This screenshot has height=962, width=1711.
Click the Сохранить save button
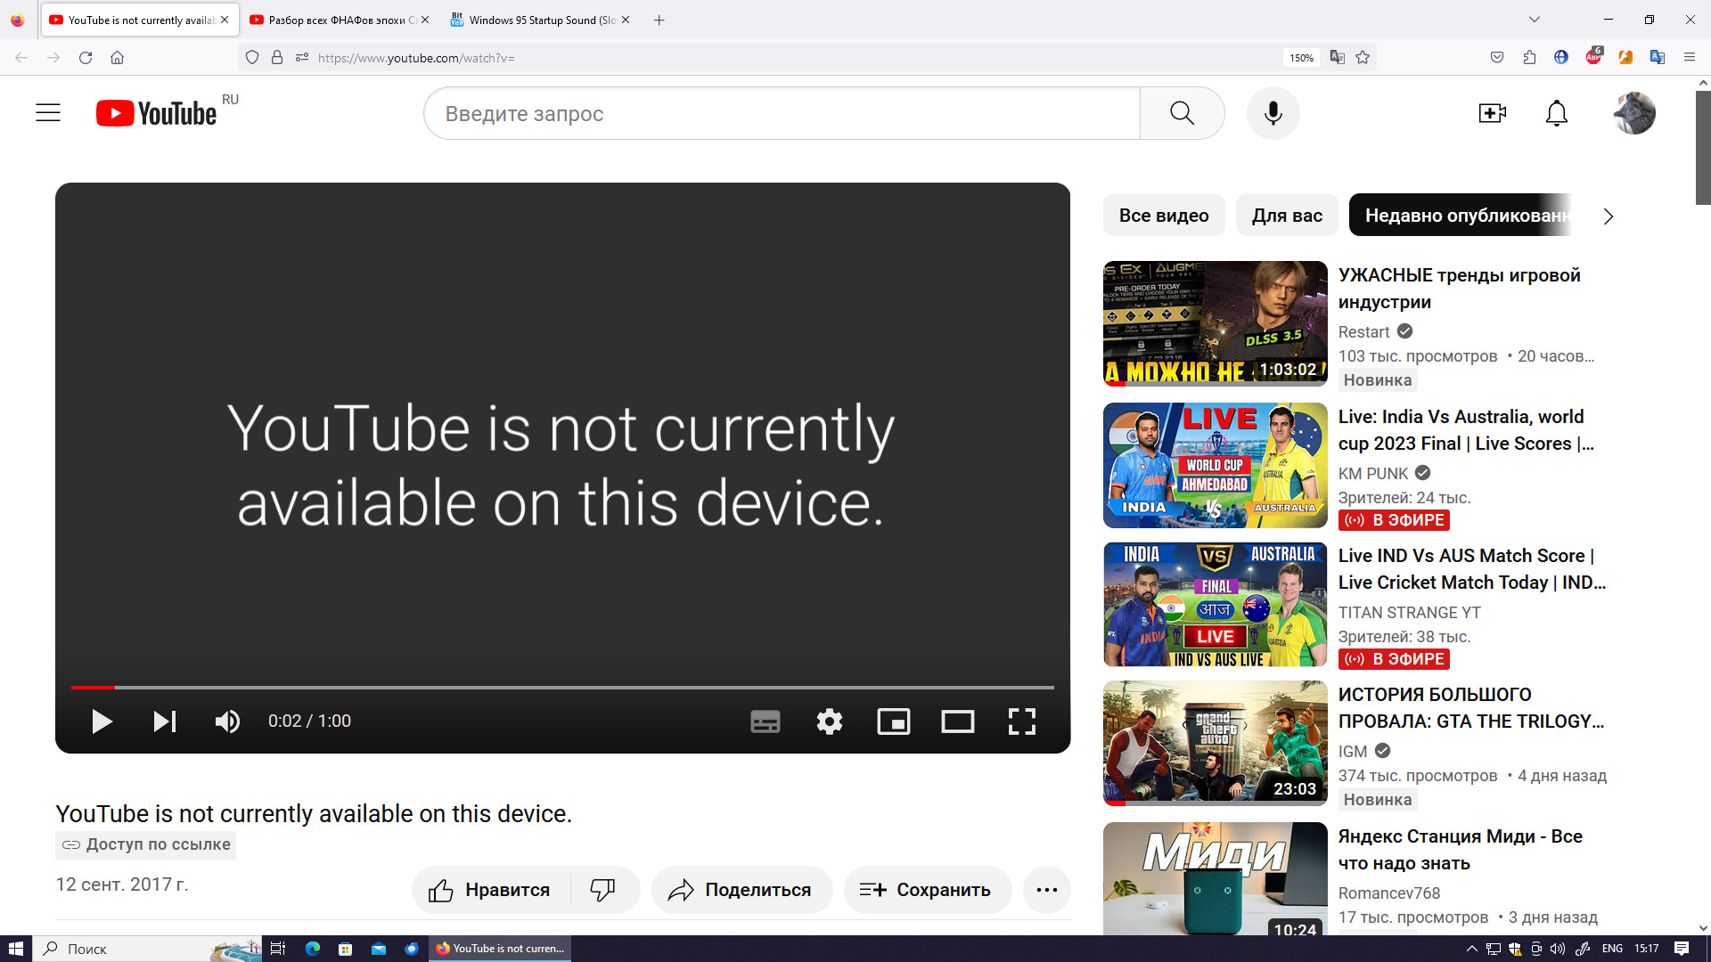point(927,889)
